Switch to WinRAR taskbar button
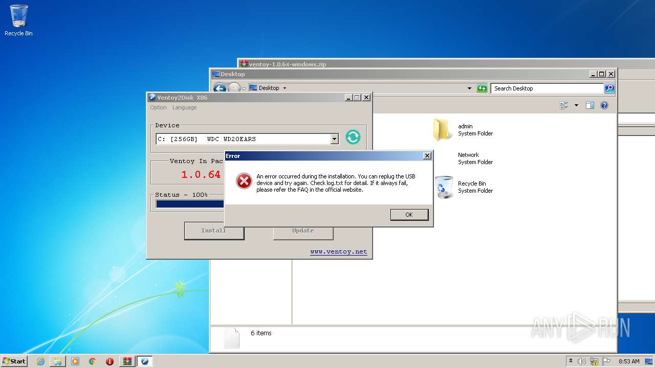The image size is (655, 368). coord(127,361)
